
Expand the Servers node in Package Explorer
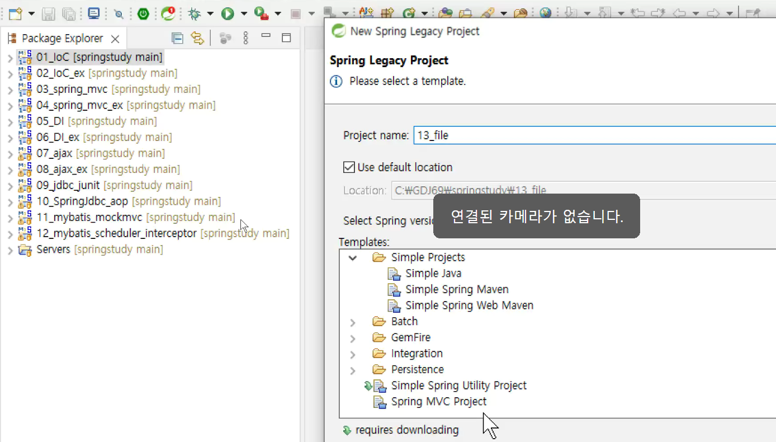10,250
